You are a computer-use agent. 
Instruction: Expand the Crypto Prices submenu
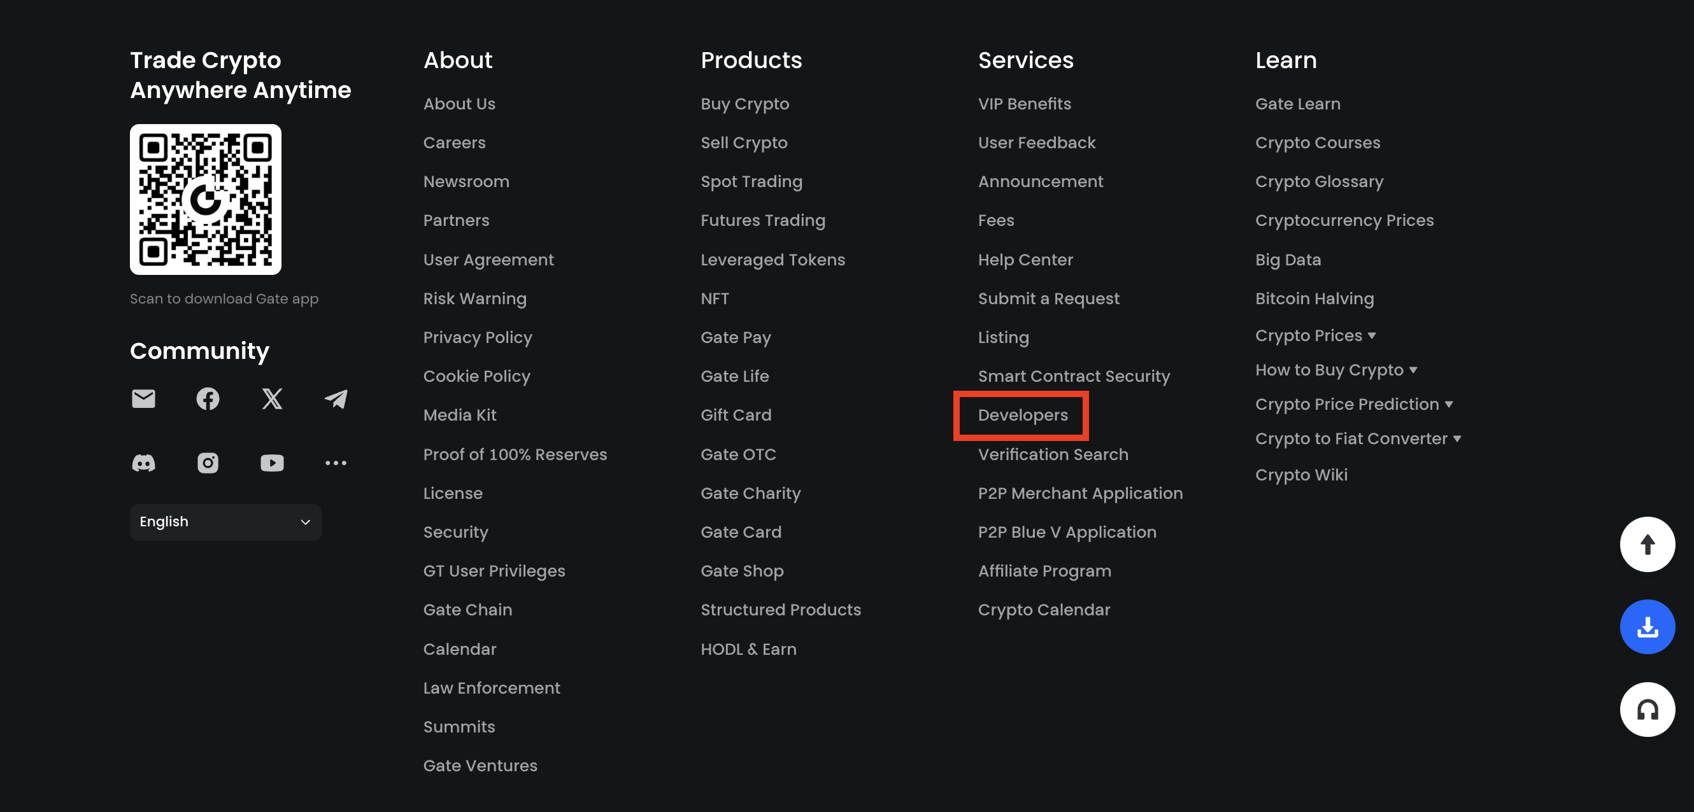pyautogui.click(x=1315, y=336)
